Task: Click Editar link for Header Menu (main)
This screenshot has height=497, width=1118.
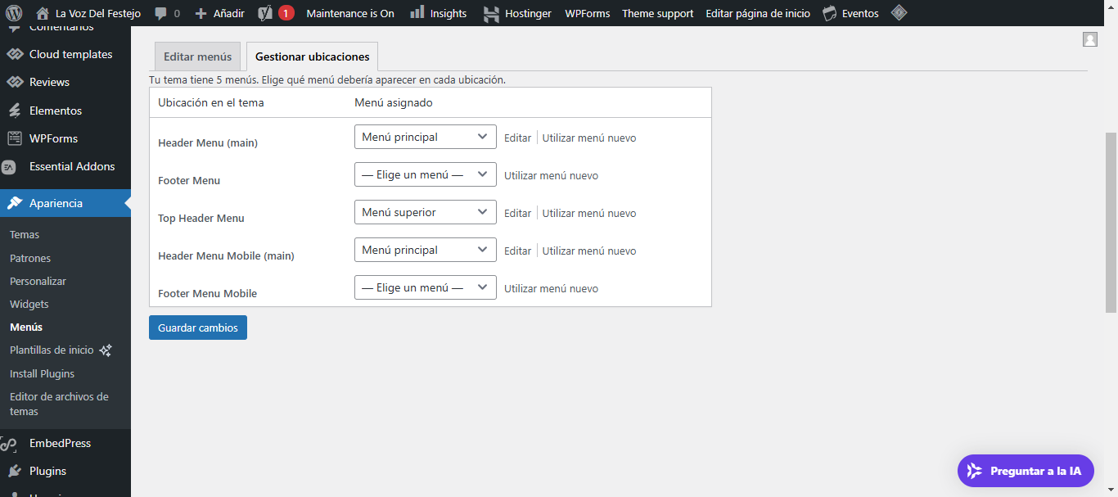Action: tap(517, 138)
